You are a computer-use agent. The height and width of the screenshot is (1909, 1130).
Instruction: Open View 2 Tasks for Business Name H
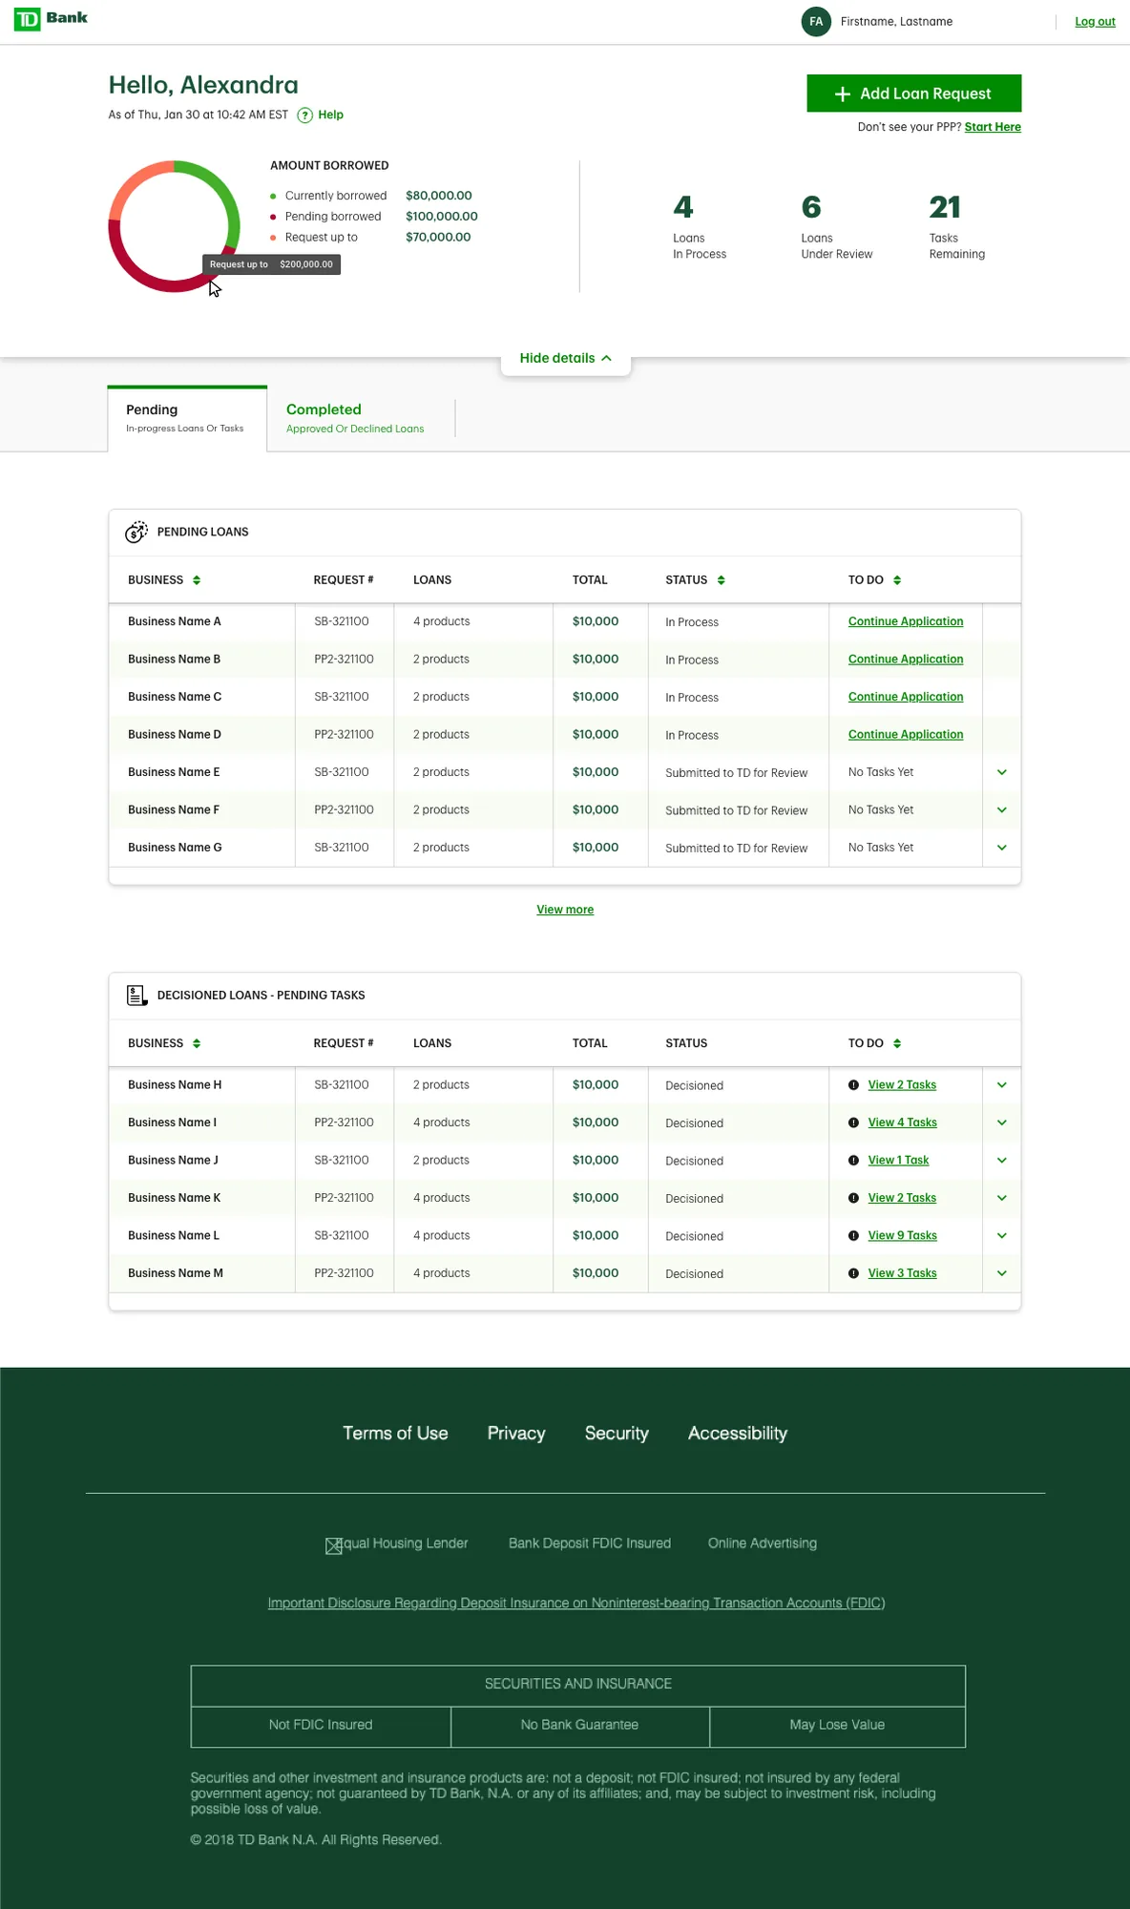coord(902,1085)
